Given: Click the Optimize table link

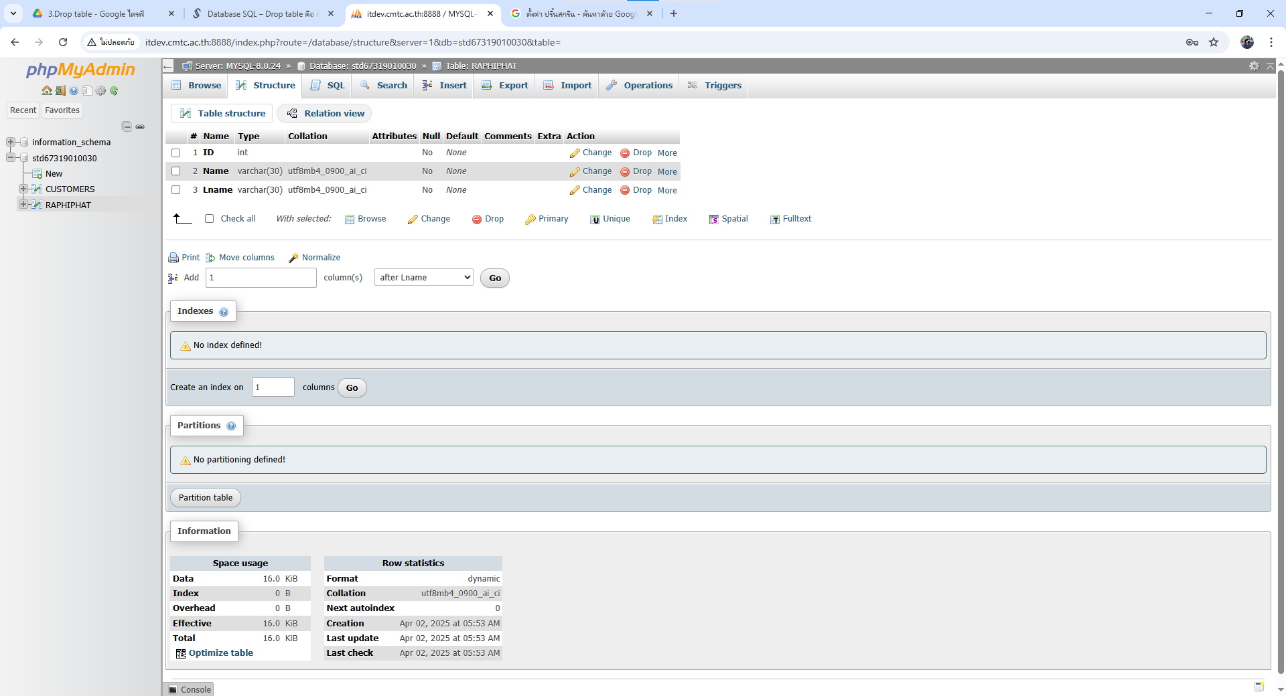Looking at the screenshot, I should [x=220, y=653].
